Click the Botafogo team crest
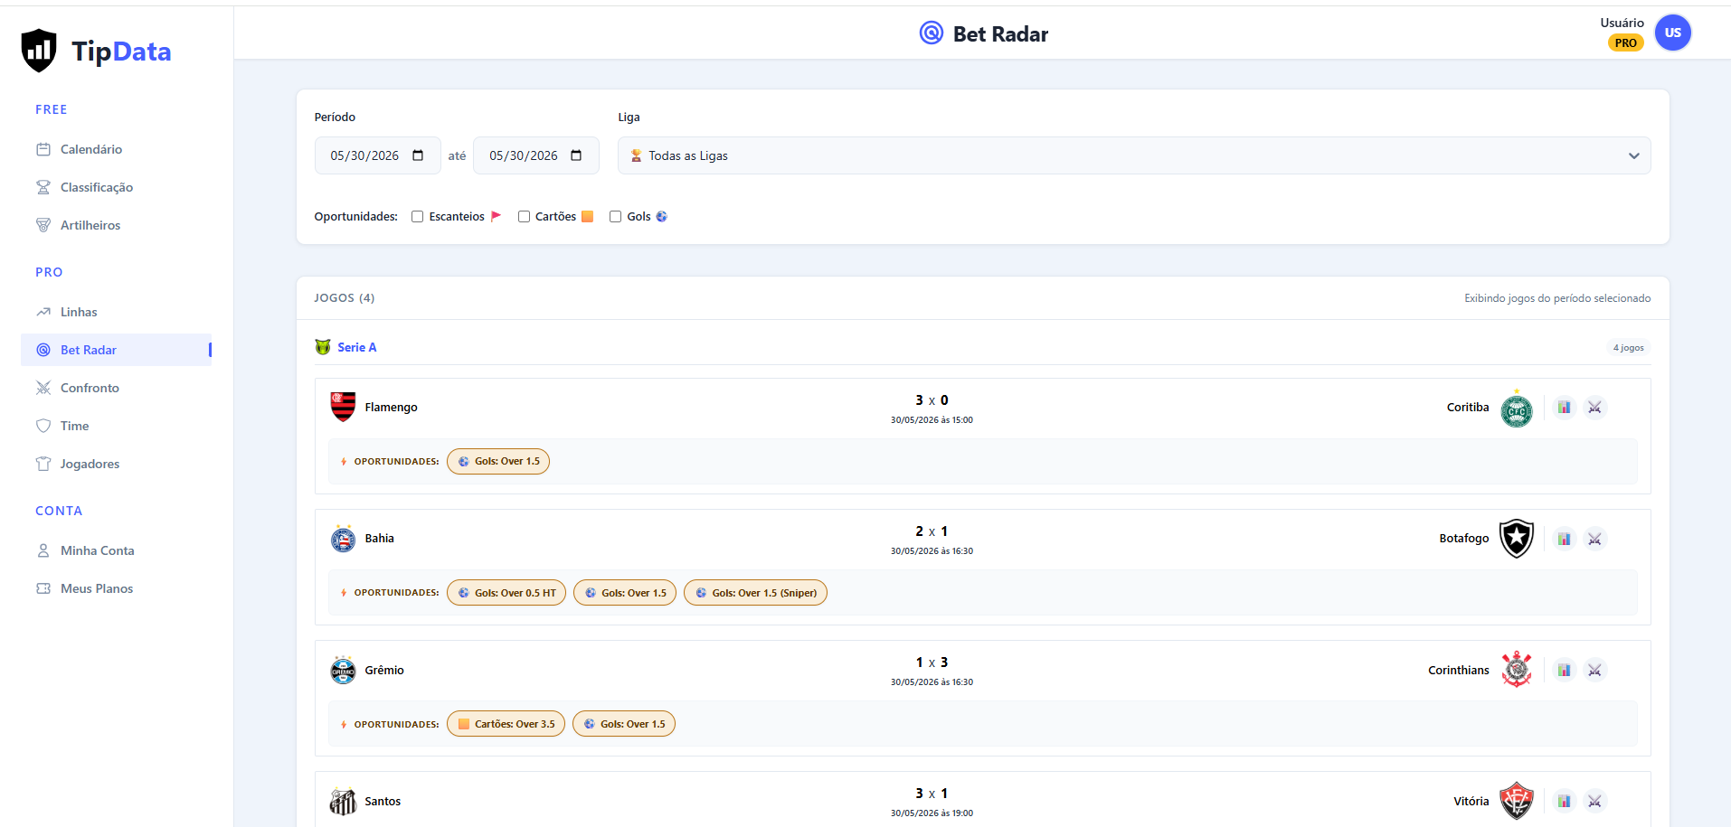Screen dimensions: 1731x827 [x=1517, y=539]
